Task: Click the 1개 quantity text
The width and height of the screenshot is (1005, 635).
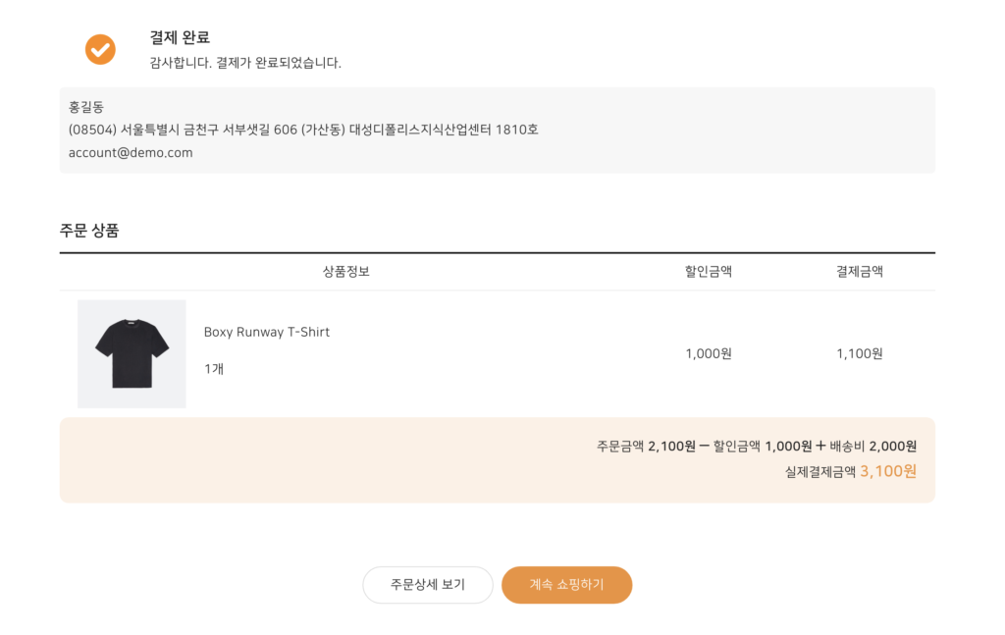Action: [x=214, y=369]
